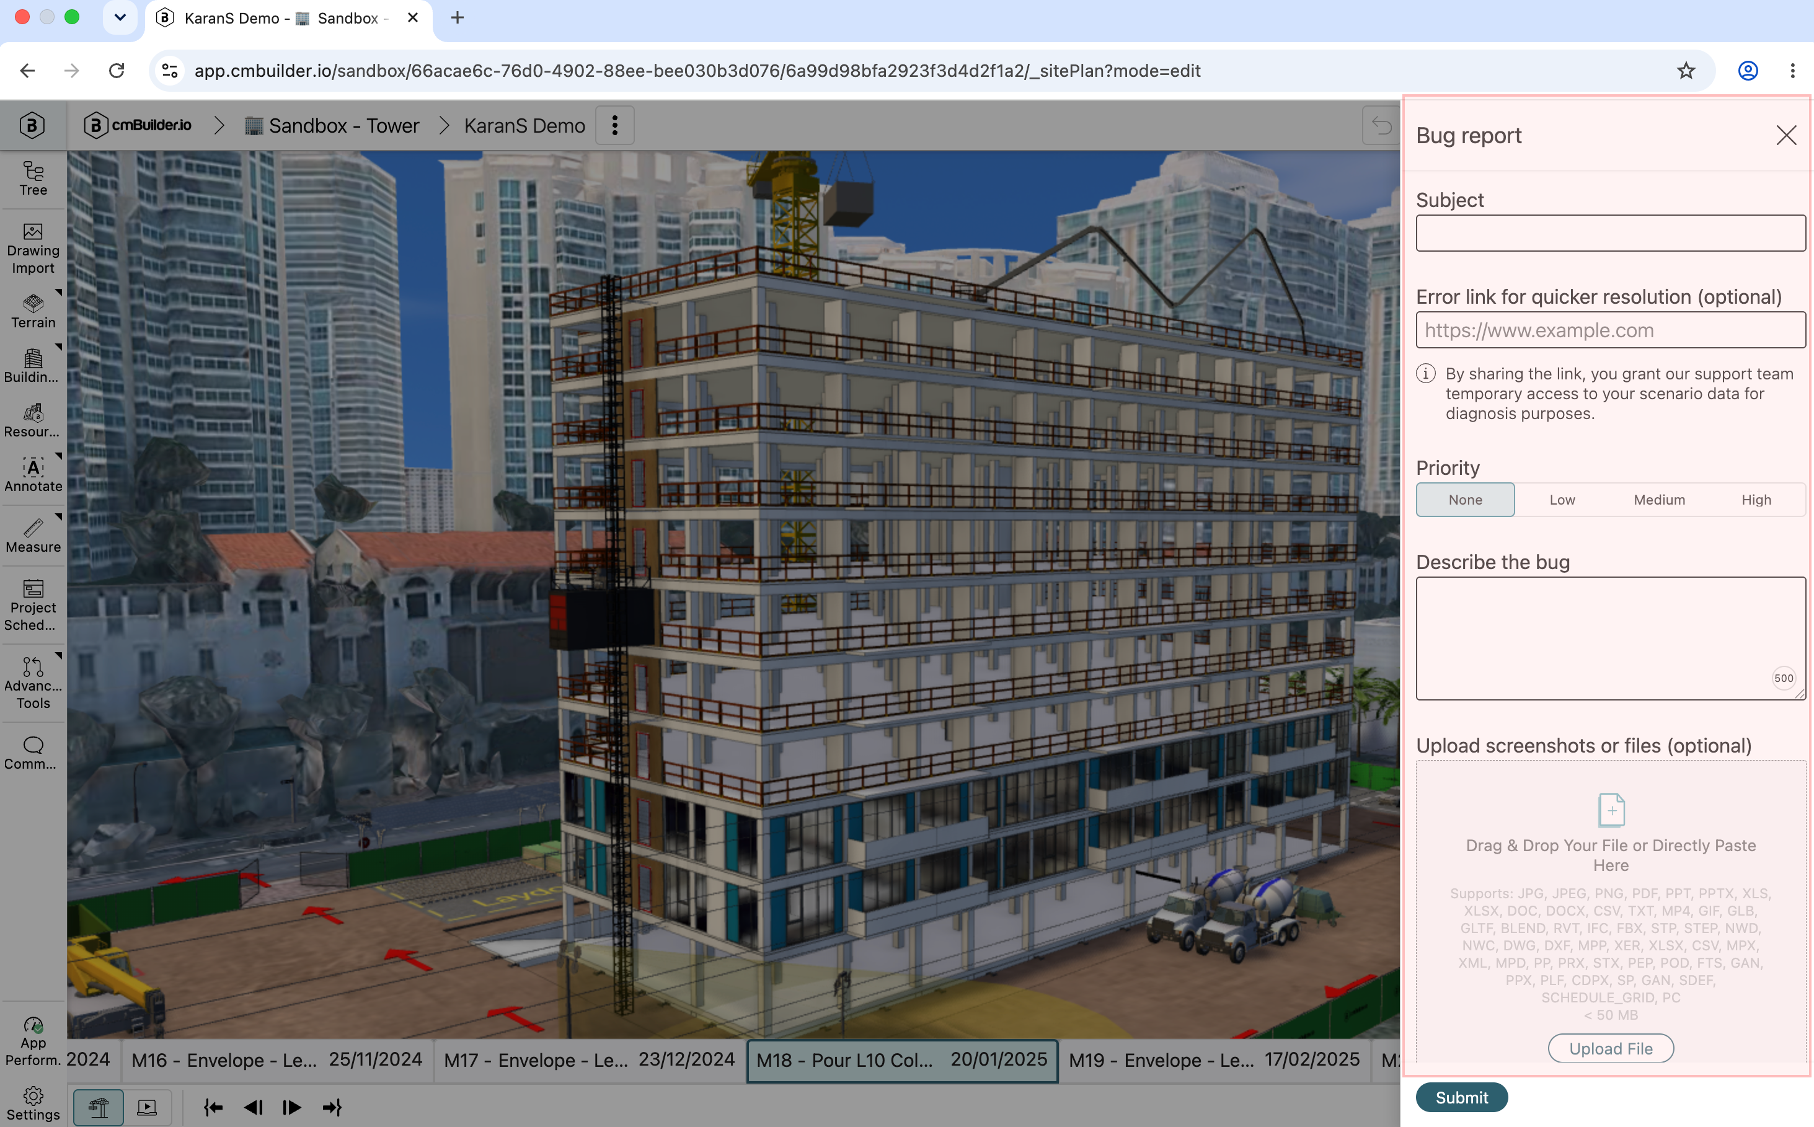Set bug priority to High
1814x1127 pixels.
point(1756,500)
